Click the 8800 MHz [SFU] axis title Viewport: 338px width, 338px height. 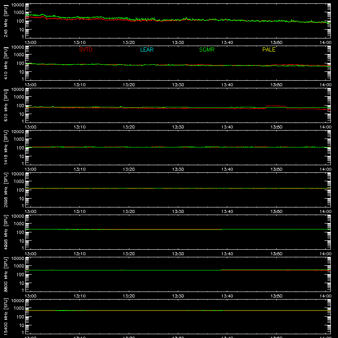coord(5,274)
